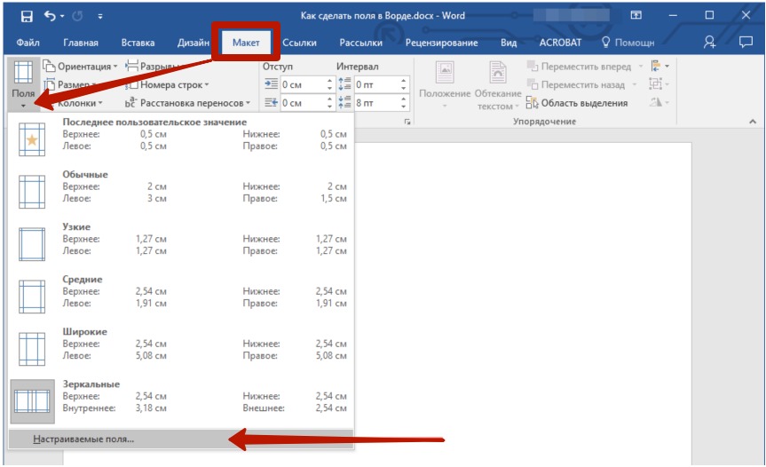Image resolution: width=766 pixels, height=467 pixels.
Task: Click Переместить назад button
Action: pyautogui.click(x=581, y=85)
